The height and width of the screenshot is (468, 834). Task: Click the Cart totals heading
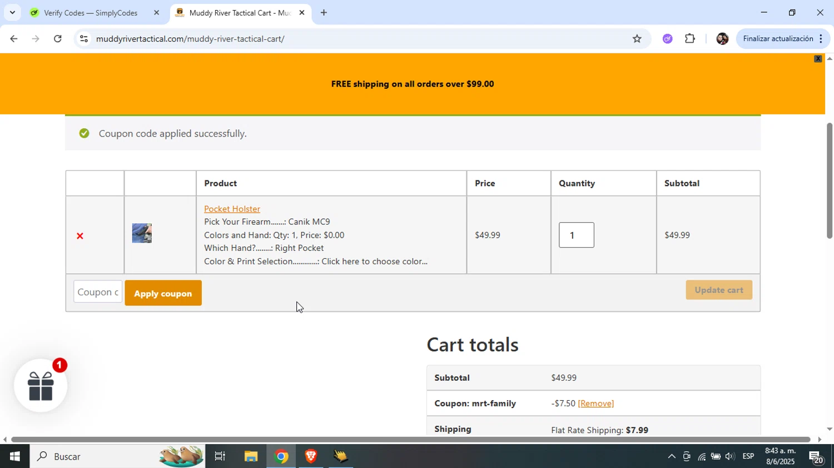coord(473,345)
